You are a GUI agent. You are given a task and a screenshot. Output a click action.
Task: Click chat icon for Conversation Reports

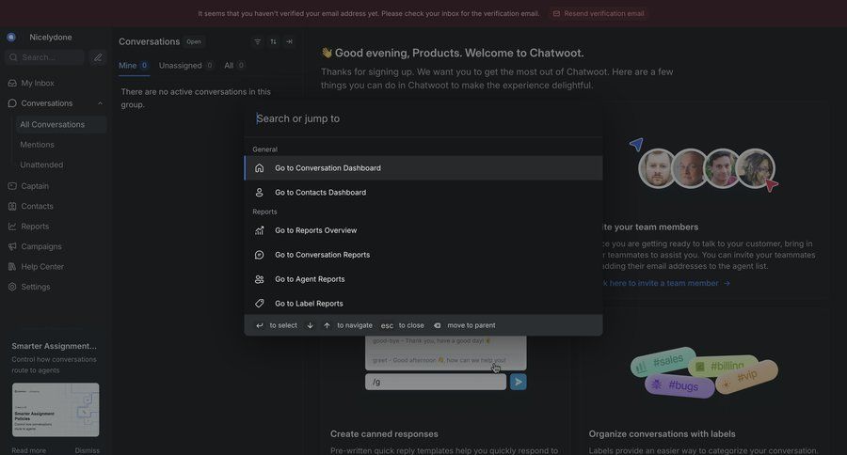click(x=260, y=255)
